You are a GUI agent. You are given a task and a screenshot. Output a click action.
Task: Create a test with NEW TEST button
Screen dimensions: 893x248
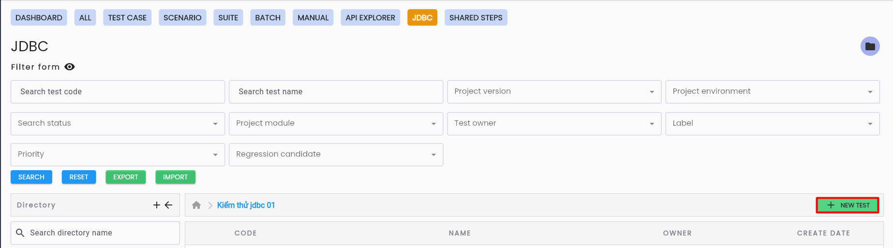click(x=848, y=205)
